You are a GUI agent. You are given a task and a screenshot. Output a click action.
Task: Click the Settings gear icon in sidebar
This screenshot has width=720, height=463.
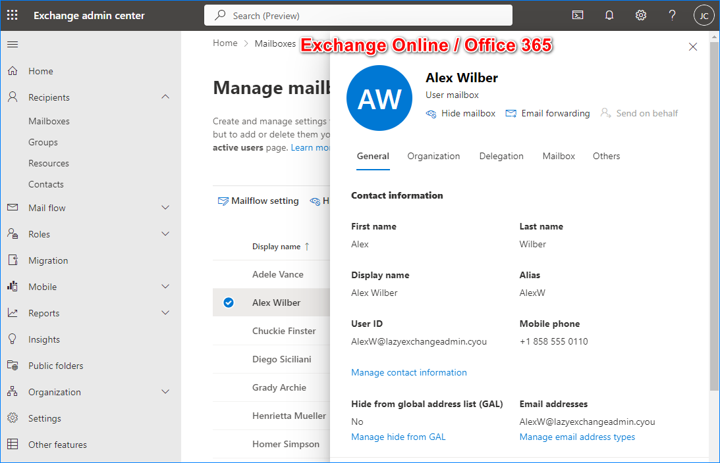pos(13,418)
